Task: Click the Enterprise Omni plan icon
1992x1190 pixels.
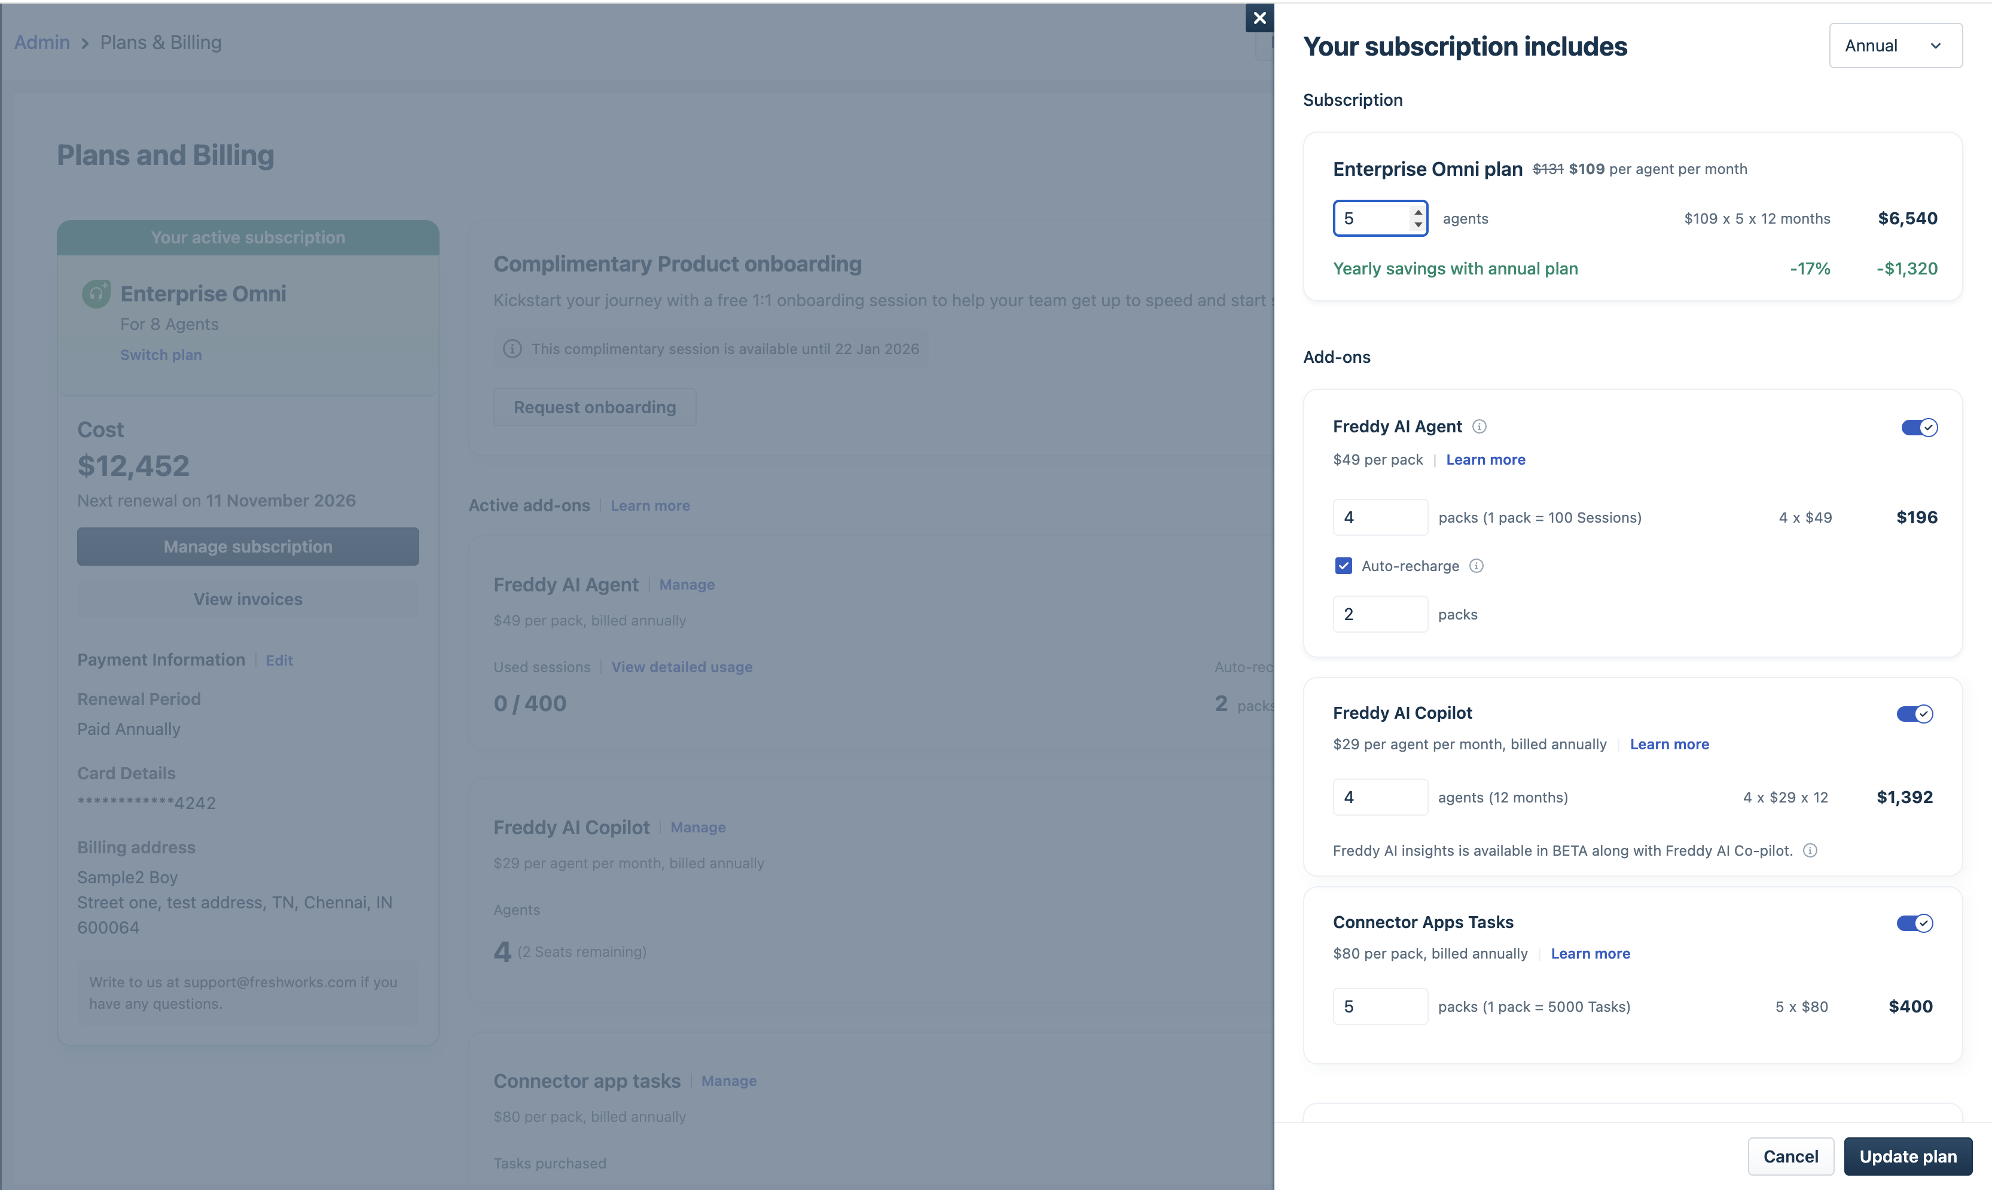Action: coord(96,294)
